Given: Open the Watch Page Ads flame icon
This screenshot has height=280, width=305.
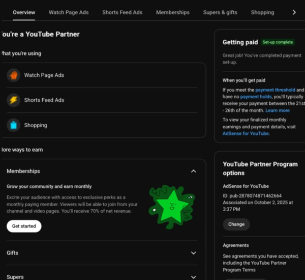Looking at the screenshot, I should (13, 75).
